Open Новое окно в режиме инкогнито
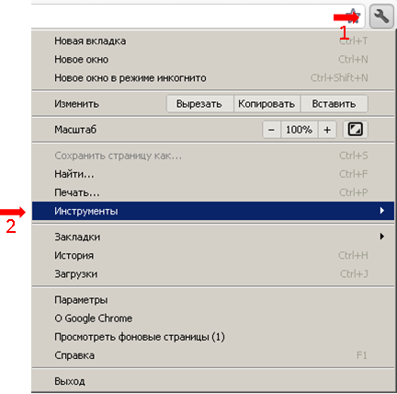This screenshot has height=394, width=397. coord(212,77)
